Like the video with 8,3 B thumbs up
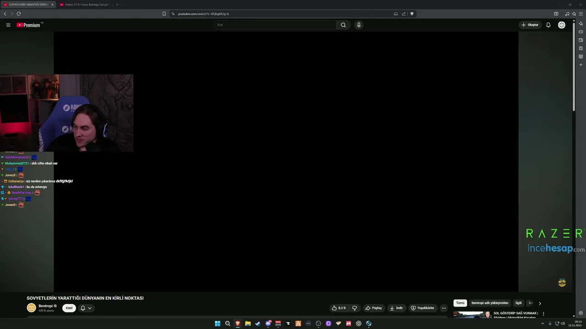Viewport: 586px width, 329px height. (x=339, y=308)
